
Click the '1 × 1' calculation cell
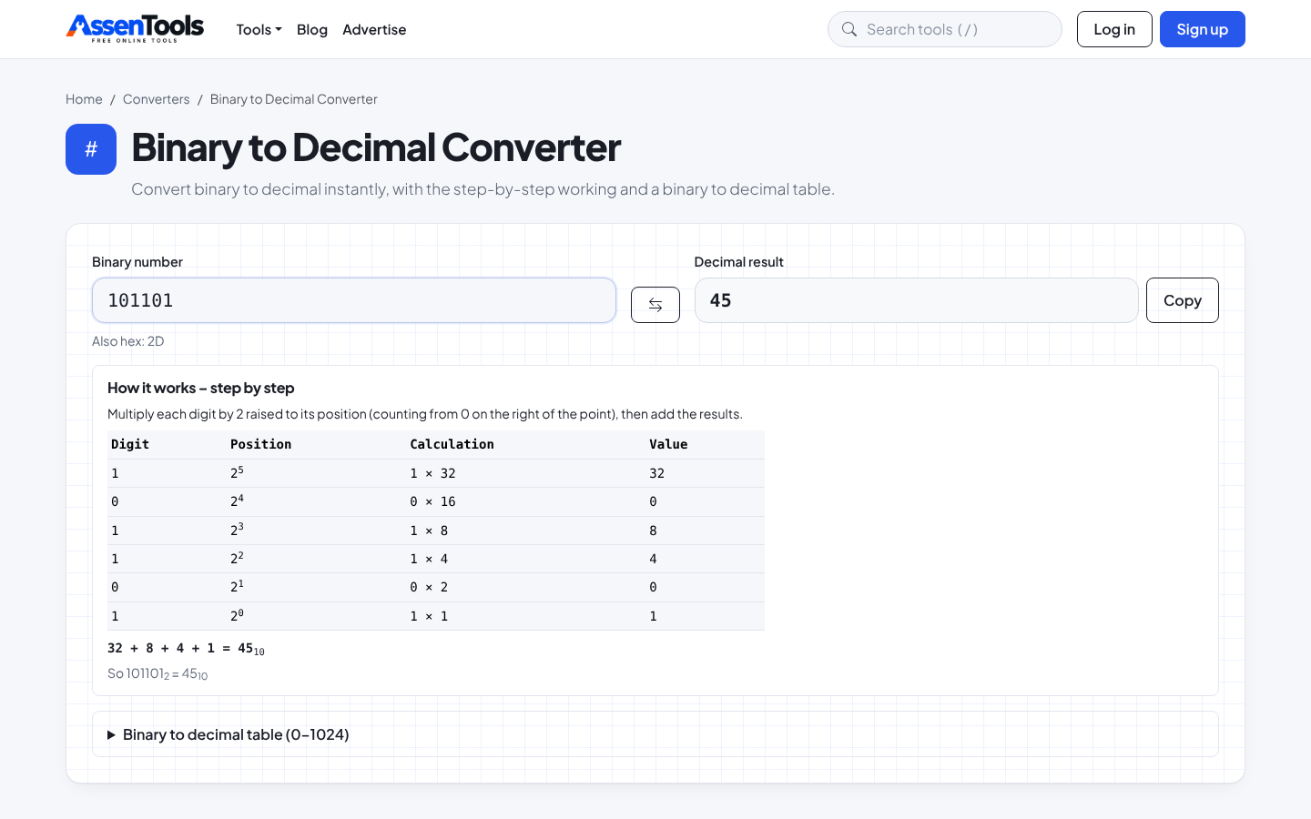[429, 616]
